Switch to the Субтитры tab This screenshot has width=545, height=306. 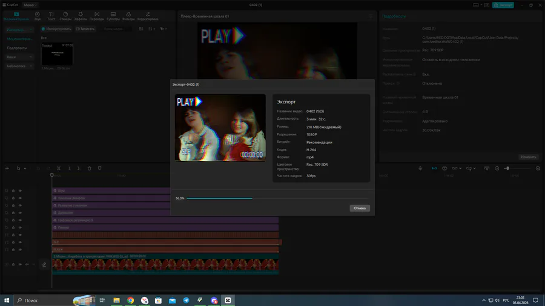(x=113, y=15)
